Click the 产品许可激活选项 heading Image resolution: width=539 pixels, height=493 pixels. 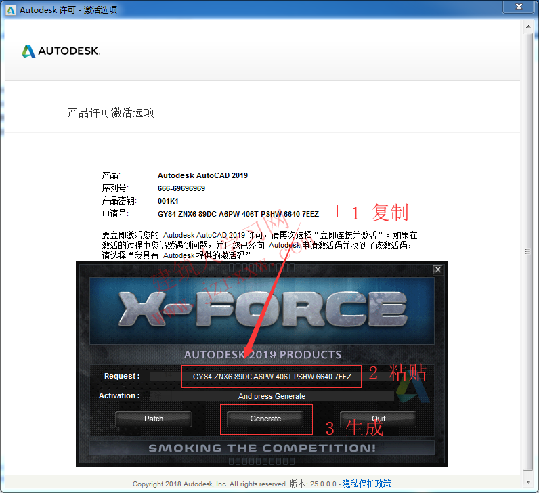coord(110,112)
